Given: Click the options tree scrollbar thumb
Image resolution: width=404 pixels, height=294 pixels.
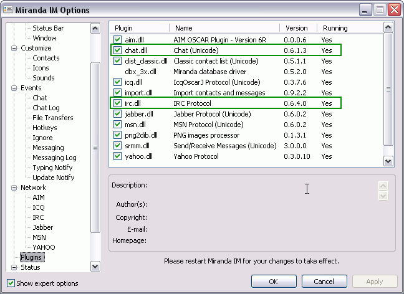Looking at the screenshot, I should [x=95, y=148].
